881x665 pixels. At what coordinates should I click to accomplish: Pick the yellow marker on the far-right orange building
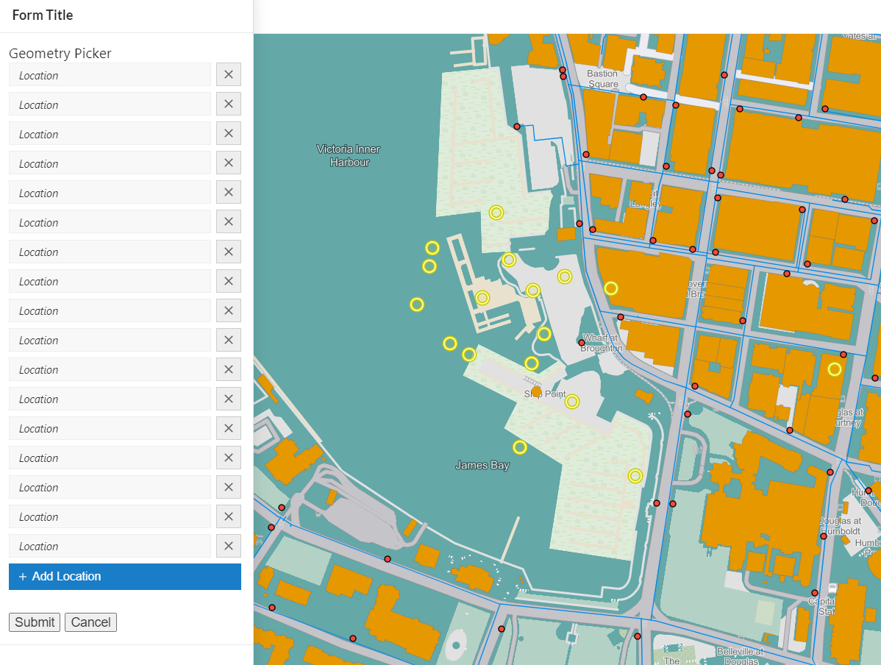click(835, 369)
